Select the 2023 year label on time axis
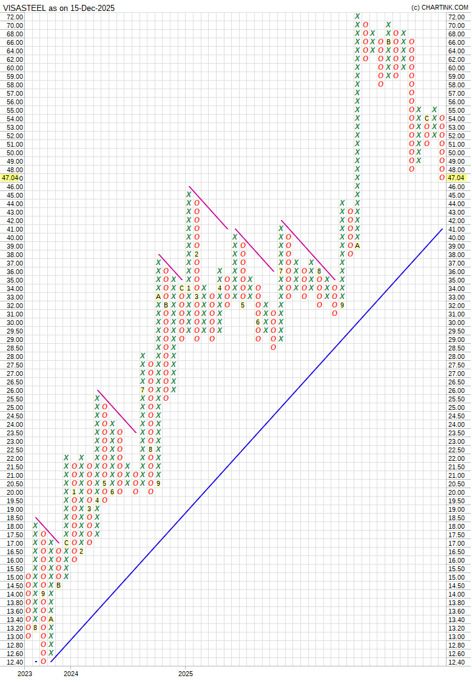Screen dimensions: 472x684 25,674
